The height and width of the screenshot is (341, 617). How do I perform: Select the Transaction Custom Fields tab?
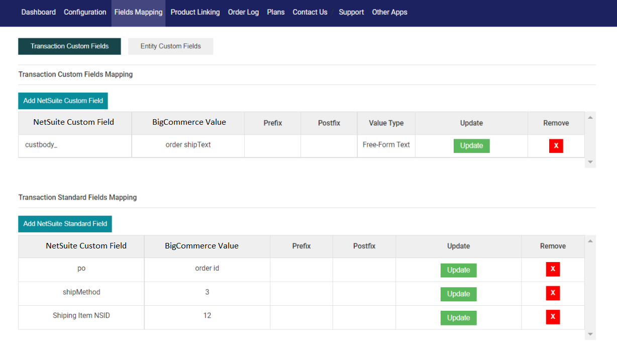pos(69,46)
